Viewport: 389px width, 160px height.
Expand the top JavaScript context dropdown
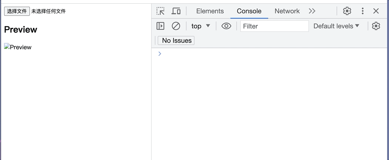201,26
